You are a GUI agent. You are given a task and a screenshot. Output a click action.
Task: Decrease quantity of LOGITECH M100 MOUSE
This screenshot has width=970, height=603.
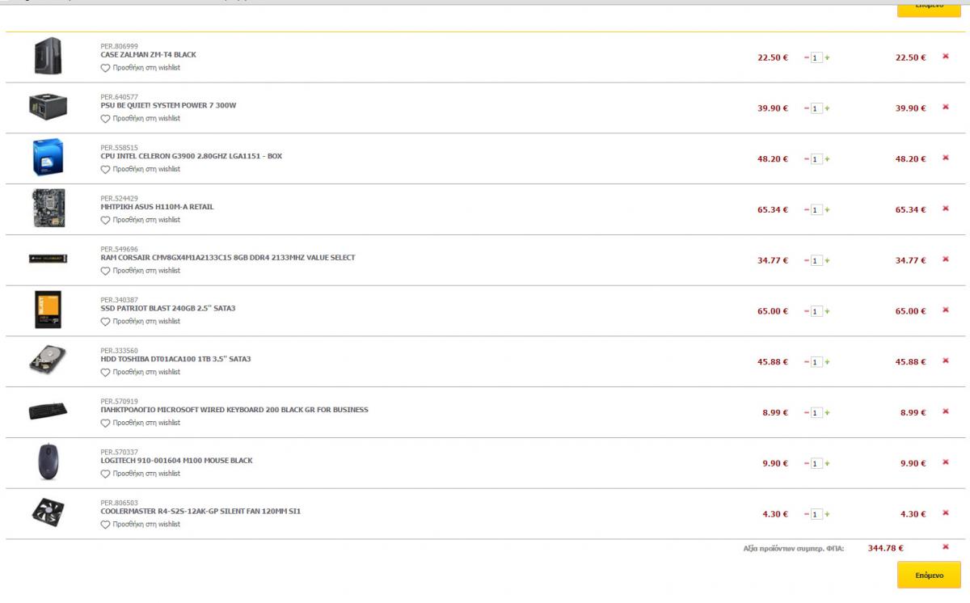click(807, 464)
